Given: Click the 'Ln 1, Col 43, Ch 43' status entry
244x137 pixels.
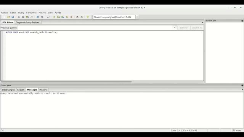Looking at the screenshot, I should pos(187,130).
